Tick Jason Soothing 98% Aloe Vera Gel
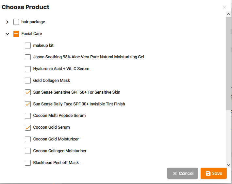Viewport: 232px width, 184px height. 28,57
